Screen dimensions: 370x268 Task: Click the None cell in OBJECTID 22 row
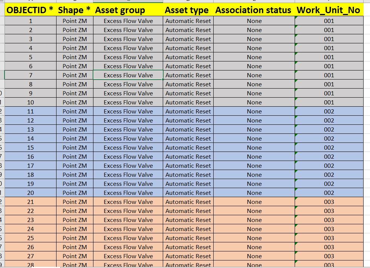tap(254, 211)
